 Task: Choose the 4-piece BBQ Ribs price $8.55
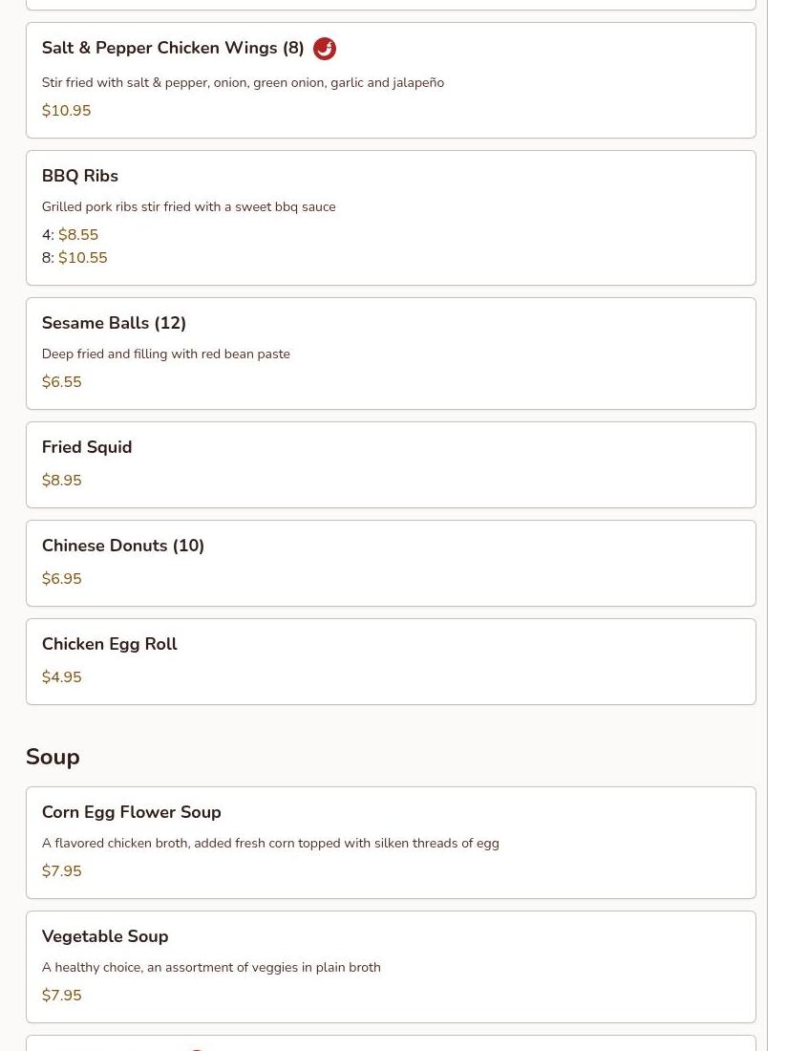[x=78, y=235]
